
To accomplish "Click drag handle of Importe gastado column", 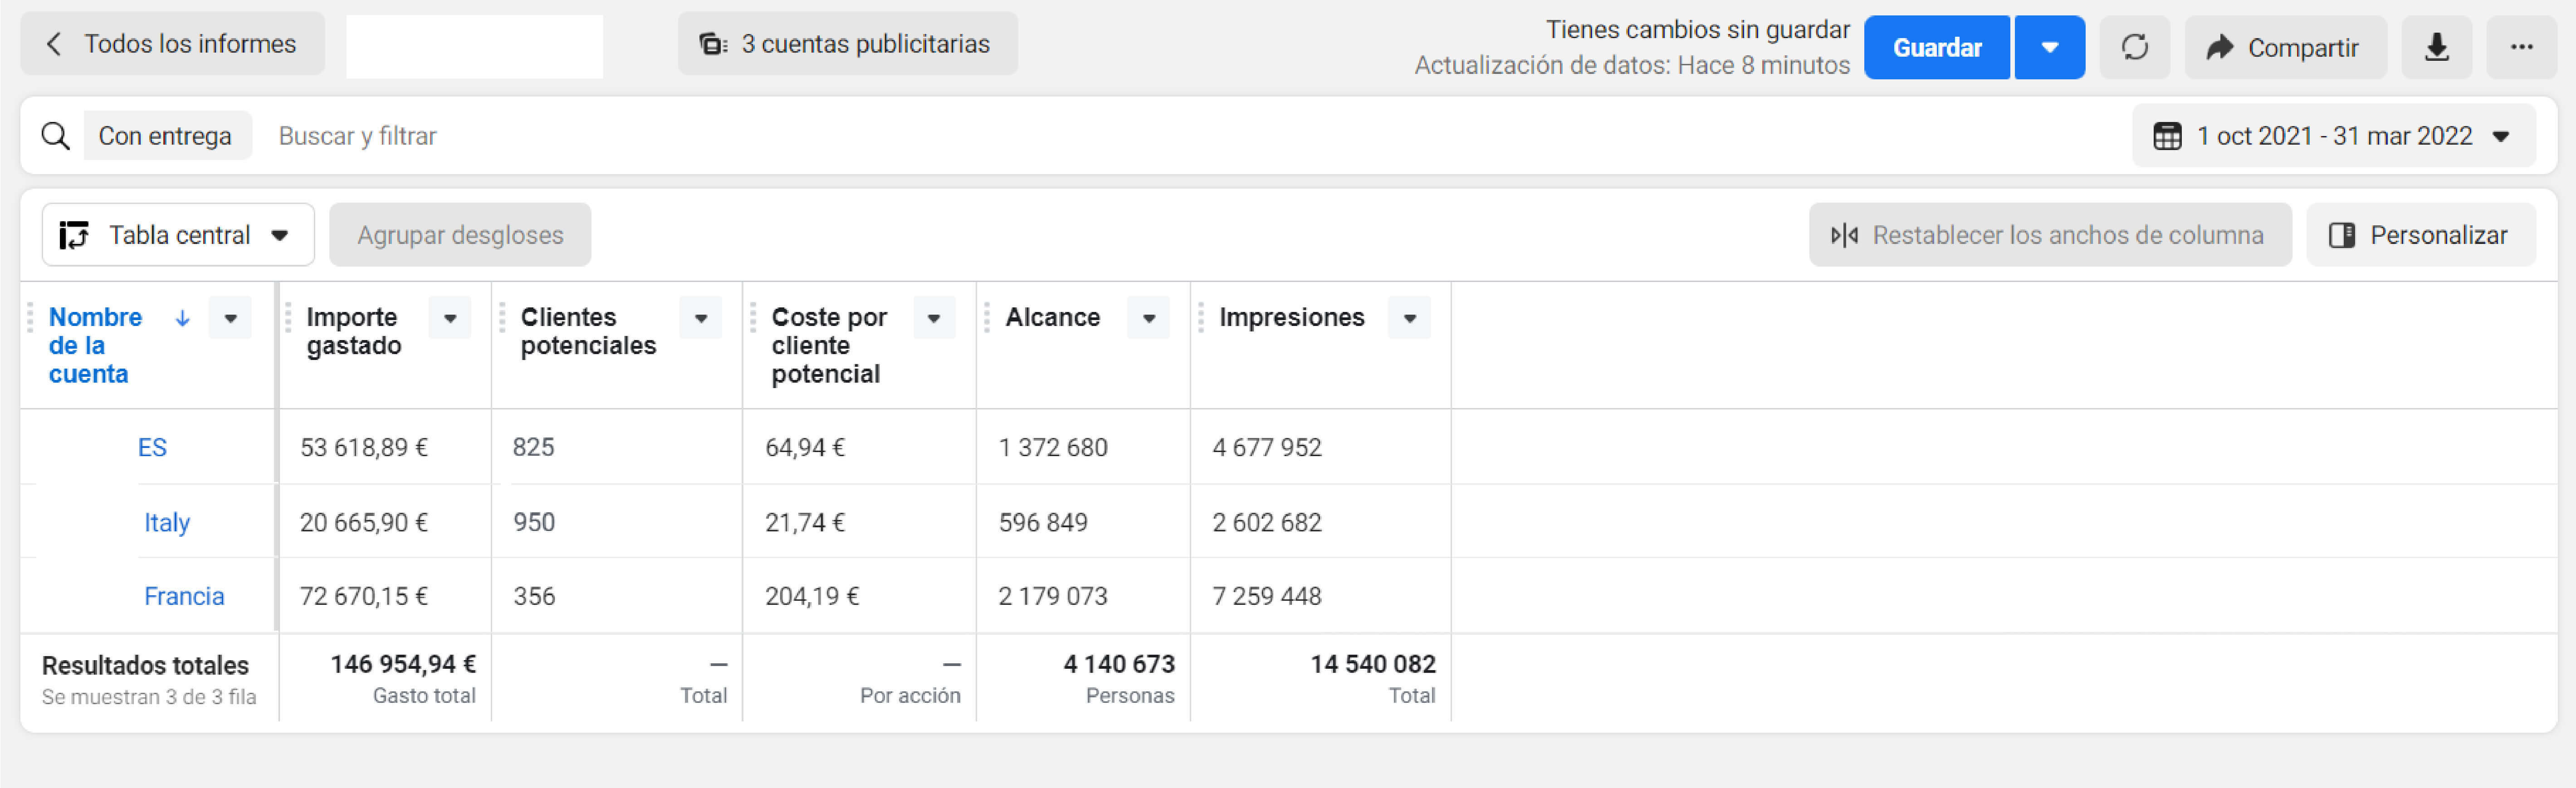I will (x=288, y=318).
